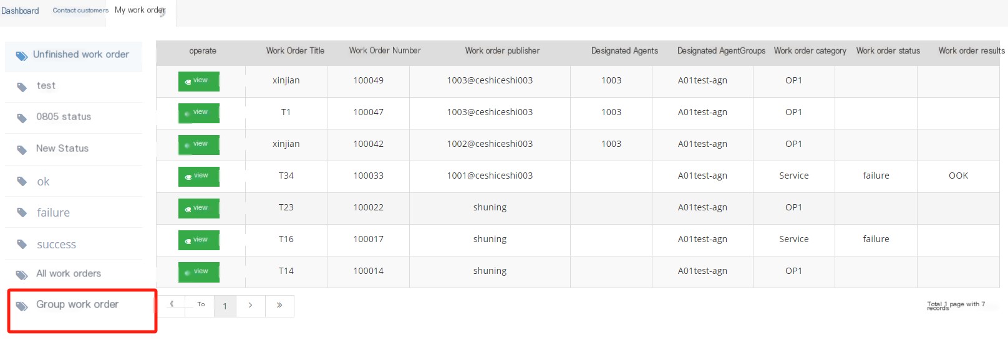The width and height of the screenshot is (1008, 361).
Task: Click the tag icon next to New Status
Action: click(22, 150)
